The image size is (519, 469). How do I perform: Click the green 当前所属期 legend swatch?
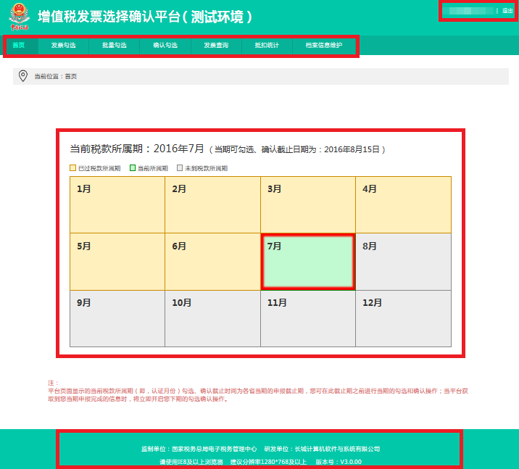133,168
